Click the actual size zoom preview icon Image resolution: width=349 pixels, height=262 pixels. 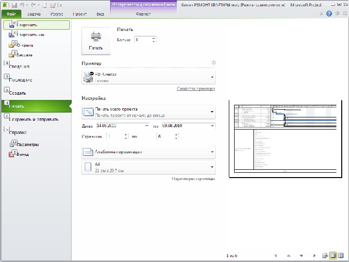click(325, 256)
